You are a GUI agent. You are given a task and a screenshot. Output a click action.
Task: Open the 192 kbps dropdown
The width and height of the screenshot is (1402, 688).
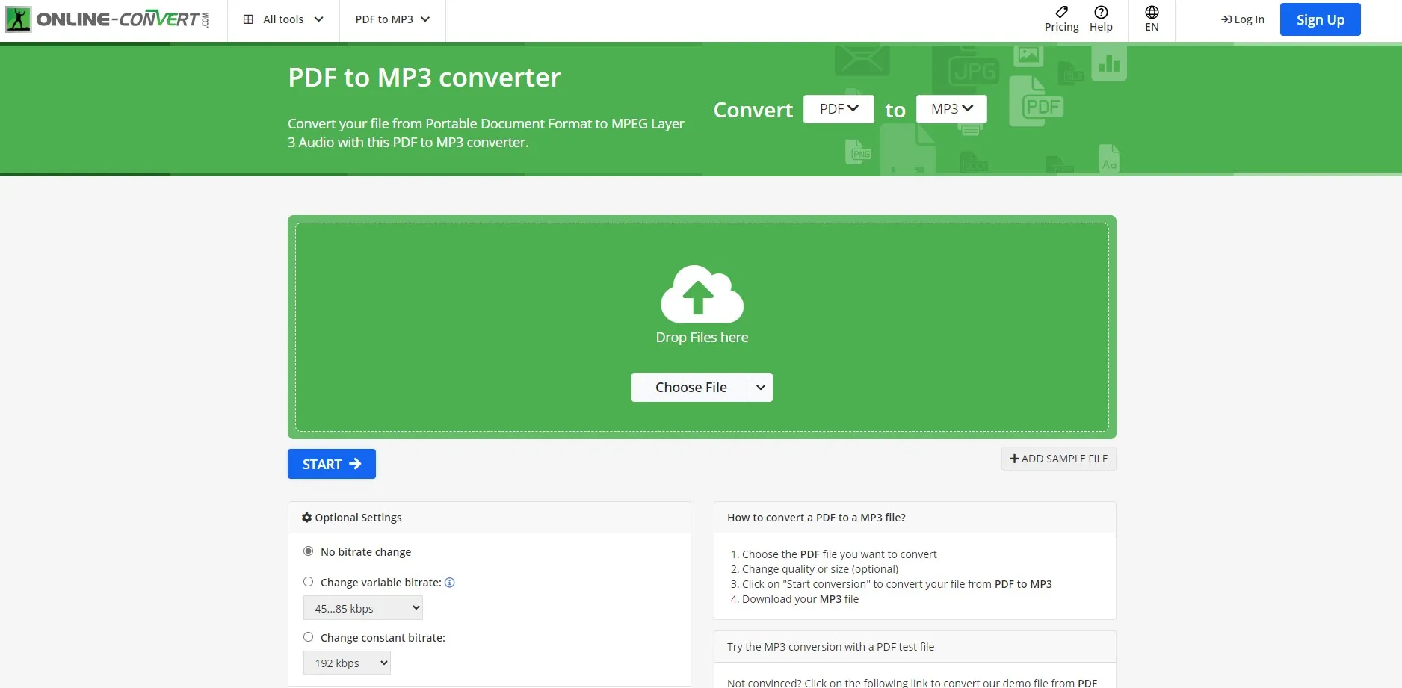click(346, 662)
